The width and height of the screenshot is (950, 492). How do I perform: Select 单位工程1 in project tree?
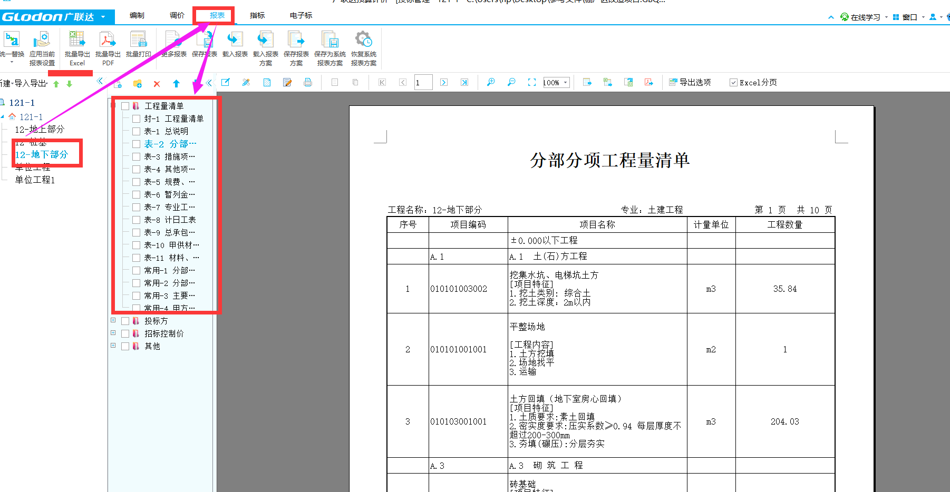[35, 180]
